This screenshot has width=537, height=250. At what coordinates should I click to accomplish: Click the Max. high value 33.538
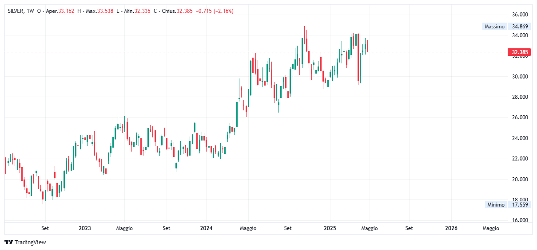(x=104, y=11)
